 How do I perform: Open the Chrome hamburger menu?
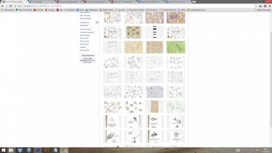point(270,6)
